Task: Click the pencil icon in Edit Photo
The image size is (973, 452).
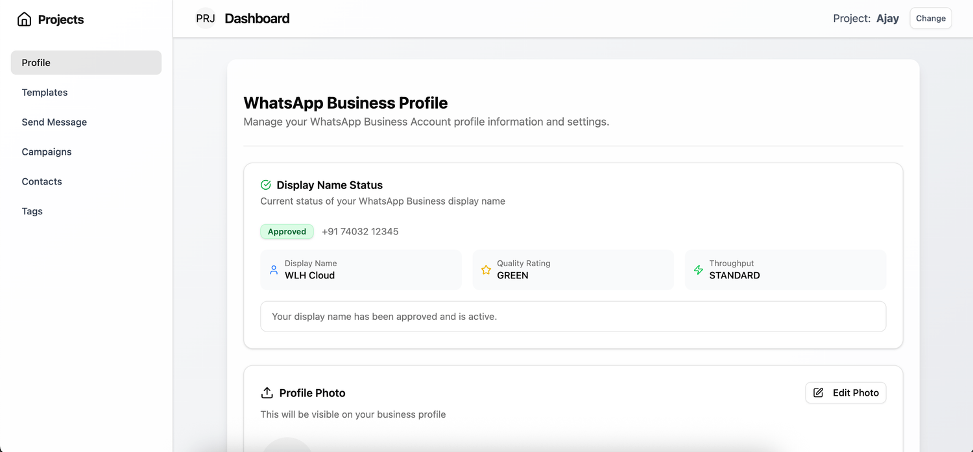Action: point(819,393)
